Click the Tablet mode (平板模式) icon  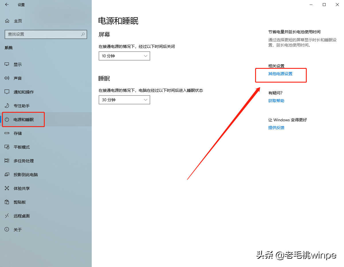tap(7, 147)
